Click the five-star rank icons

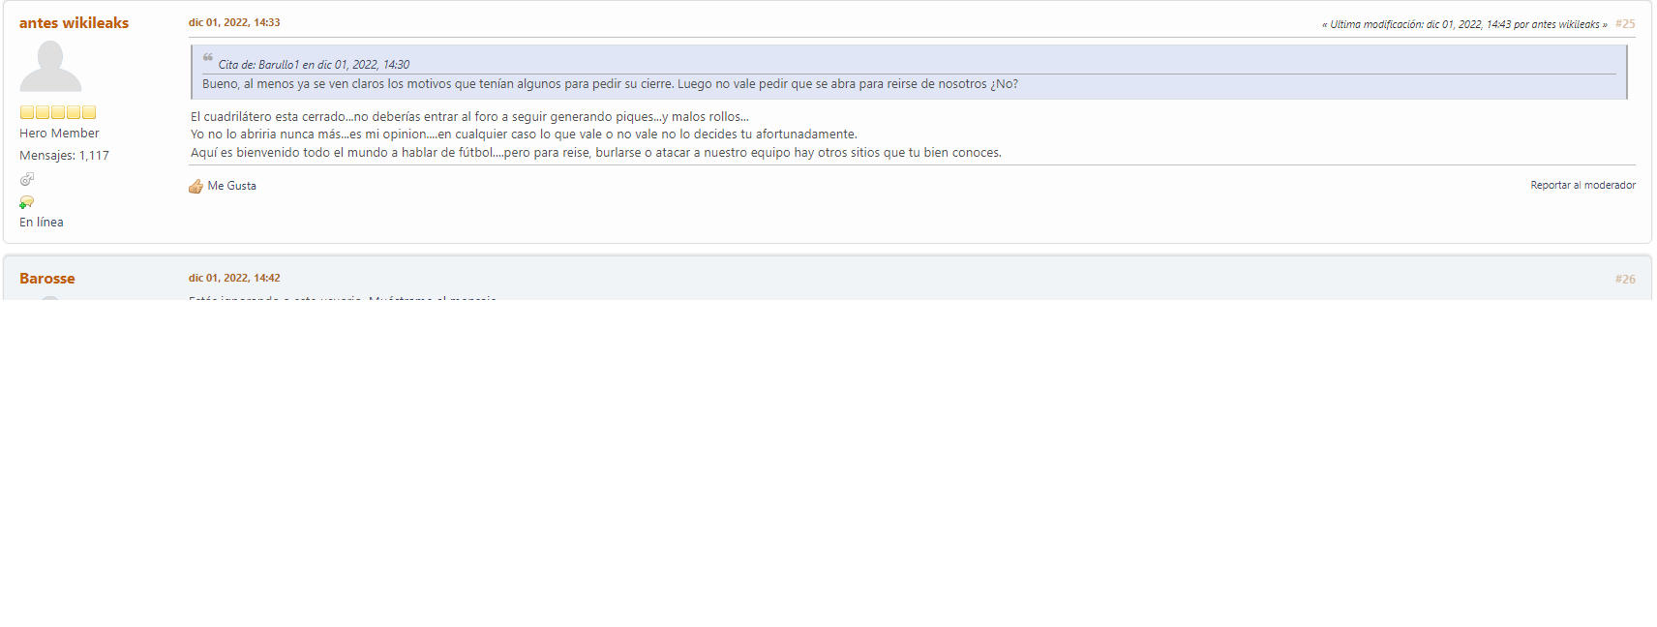click(58, 112)
